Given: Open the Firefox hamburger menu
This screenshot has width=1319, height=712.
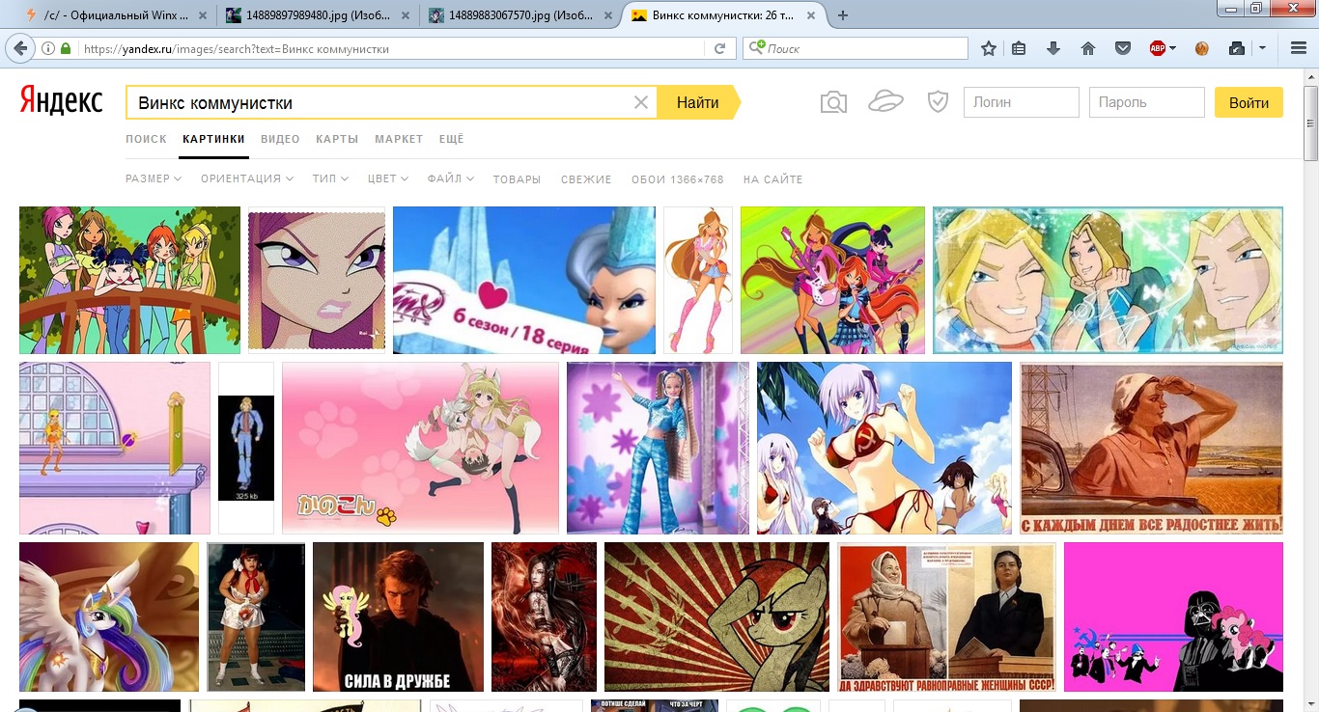Looking at the screenshot, I should tap(1299, 48).
